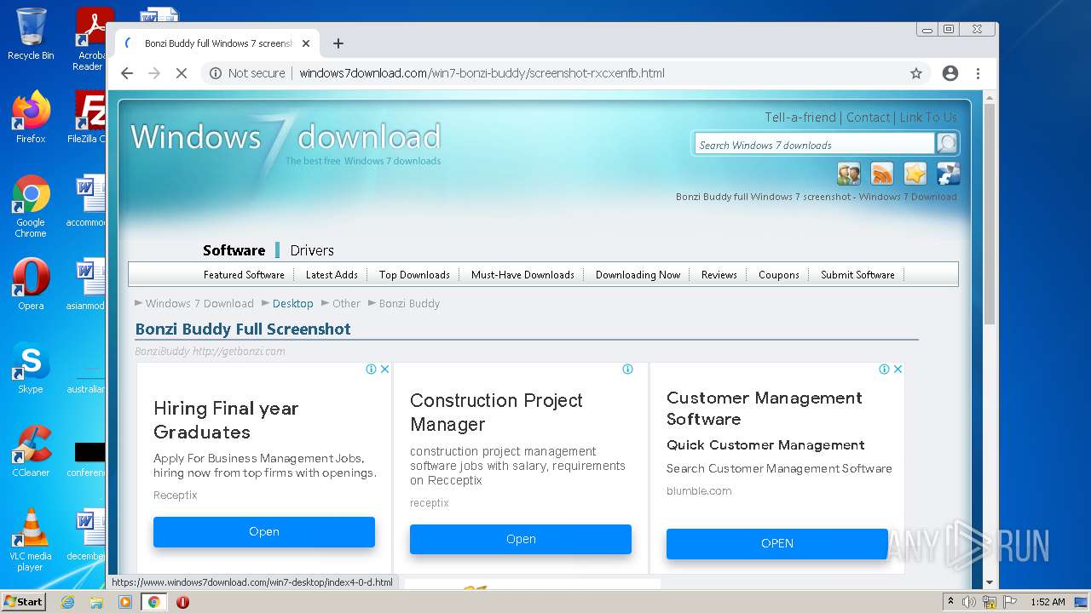This screenshot has width=1091, height=613.
Task: Open Windows Explorer from taskbar
Action: (x=96, y=602)
